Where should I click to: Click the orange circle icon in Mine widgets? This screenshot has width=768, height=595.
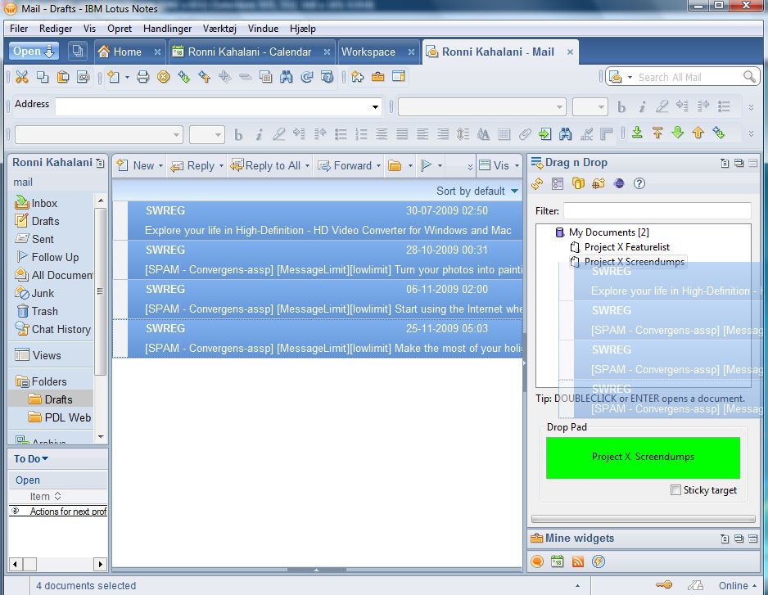[537, 561]
